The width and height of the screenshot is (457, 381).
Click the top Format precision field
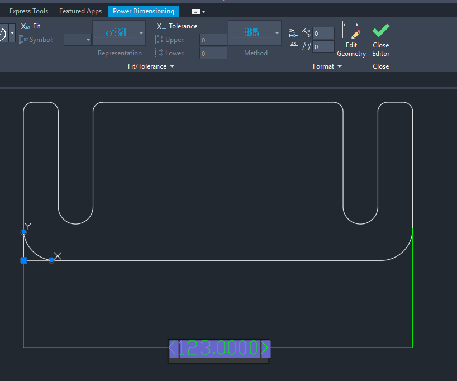click(x=323, y=33)
